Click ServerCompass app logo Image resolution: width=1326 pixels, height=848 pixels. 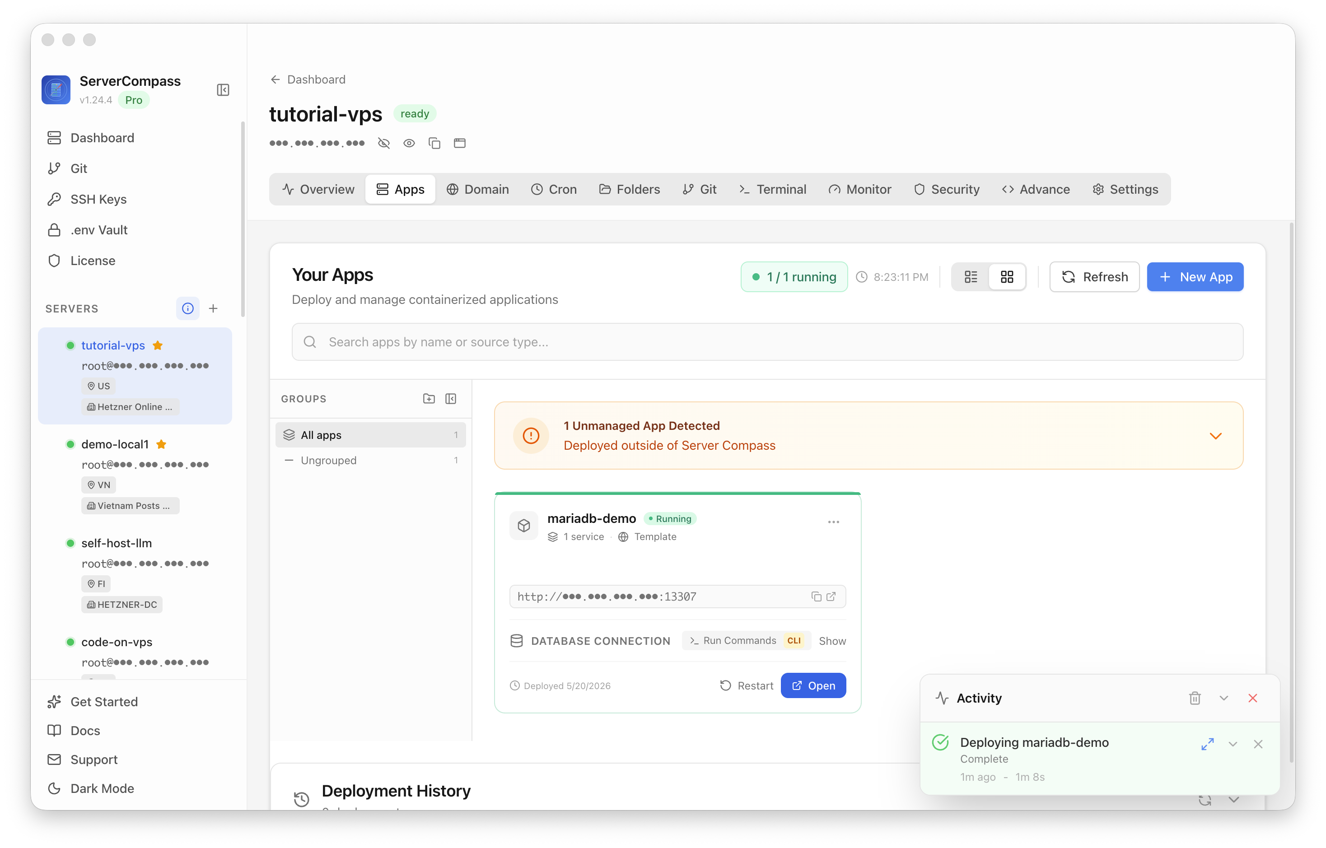point(56,90)
